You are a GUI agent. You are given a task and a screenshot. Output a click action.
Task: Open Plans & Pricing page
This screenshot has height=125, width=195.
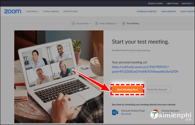pyautogui.click(x=51, y=11)
